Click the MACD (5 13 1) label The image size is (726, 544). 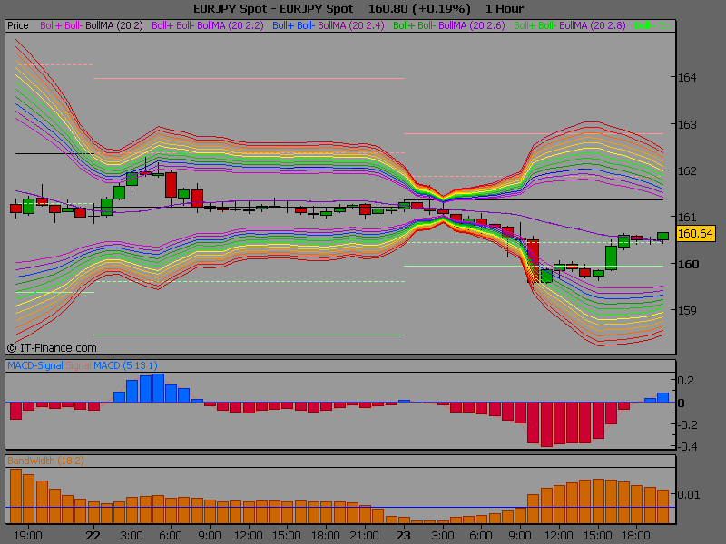125,365
